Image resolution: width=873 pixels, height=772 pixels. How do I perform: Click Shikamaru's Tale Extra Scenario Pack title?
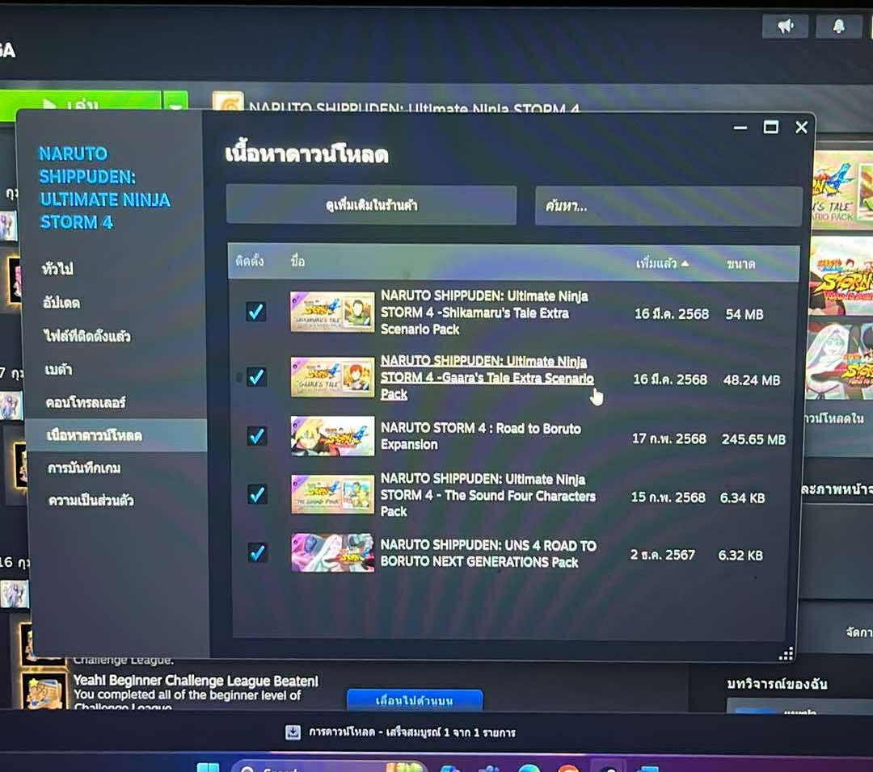(x=484, y=313)
